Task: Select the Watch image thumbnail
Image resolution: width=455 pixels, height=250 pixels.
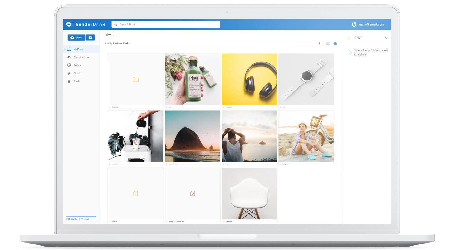Action: pos(306,80)
